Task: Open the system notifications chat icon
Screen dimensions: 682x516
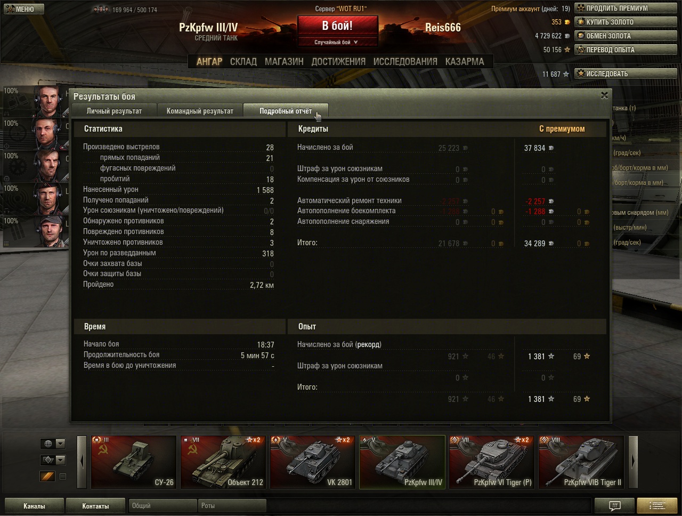Action: coord(614,505)
